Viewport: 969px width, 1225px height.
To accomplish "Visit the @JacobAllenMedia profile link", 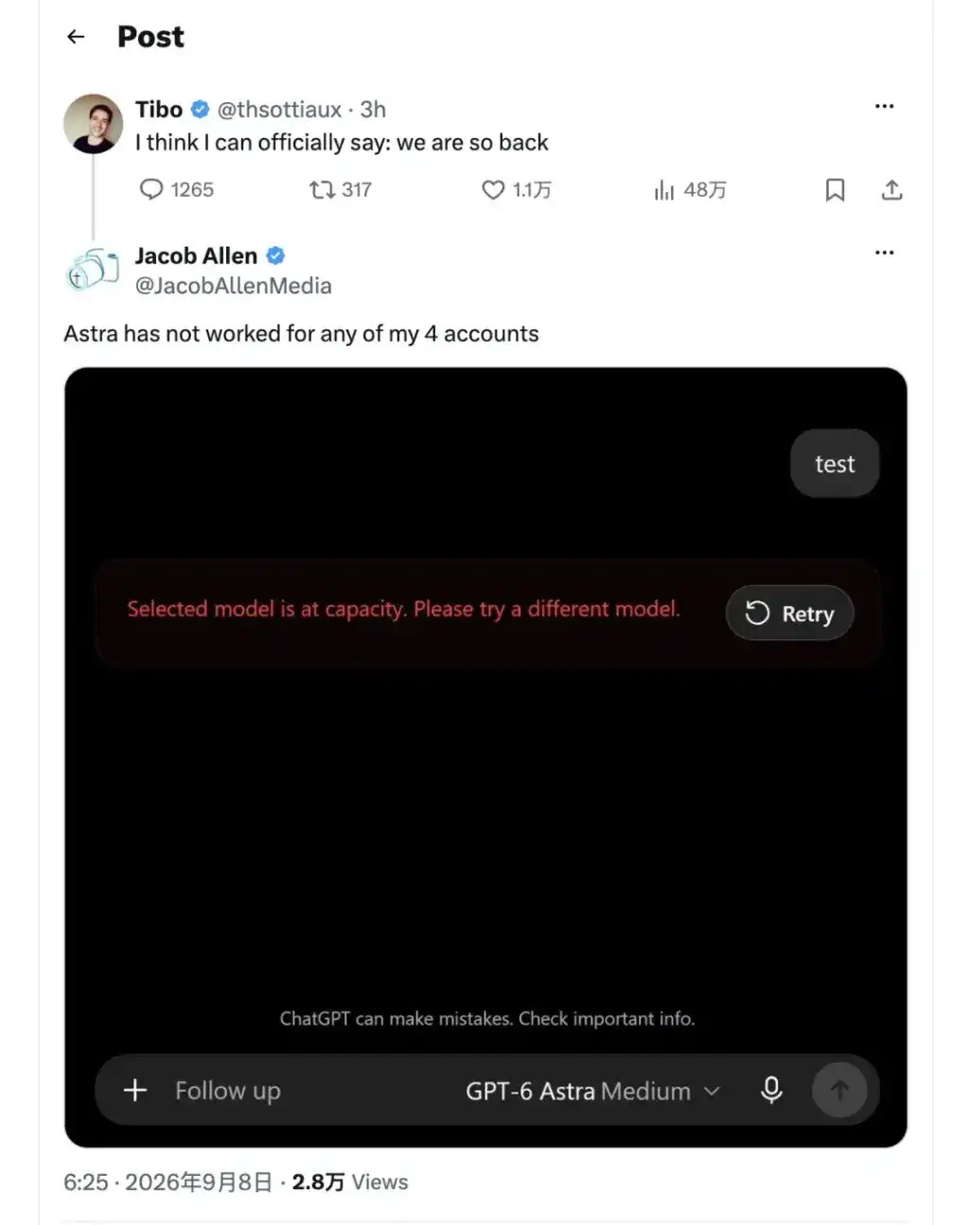I will point(234,286).
